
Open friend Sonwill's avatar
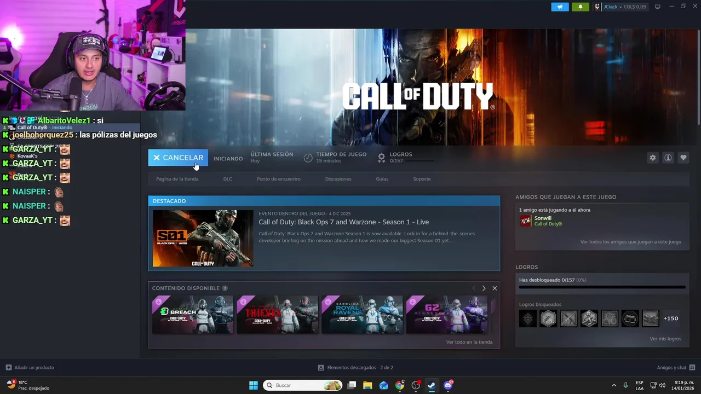pyautogui.click(x=526, y=221)
